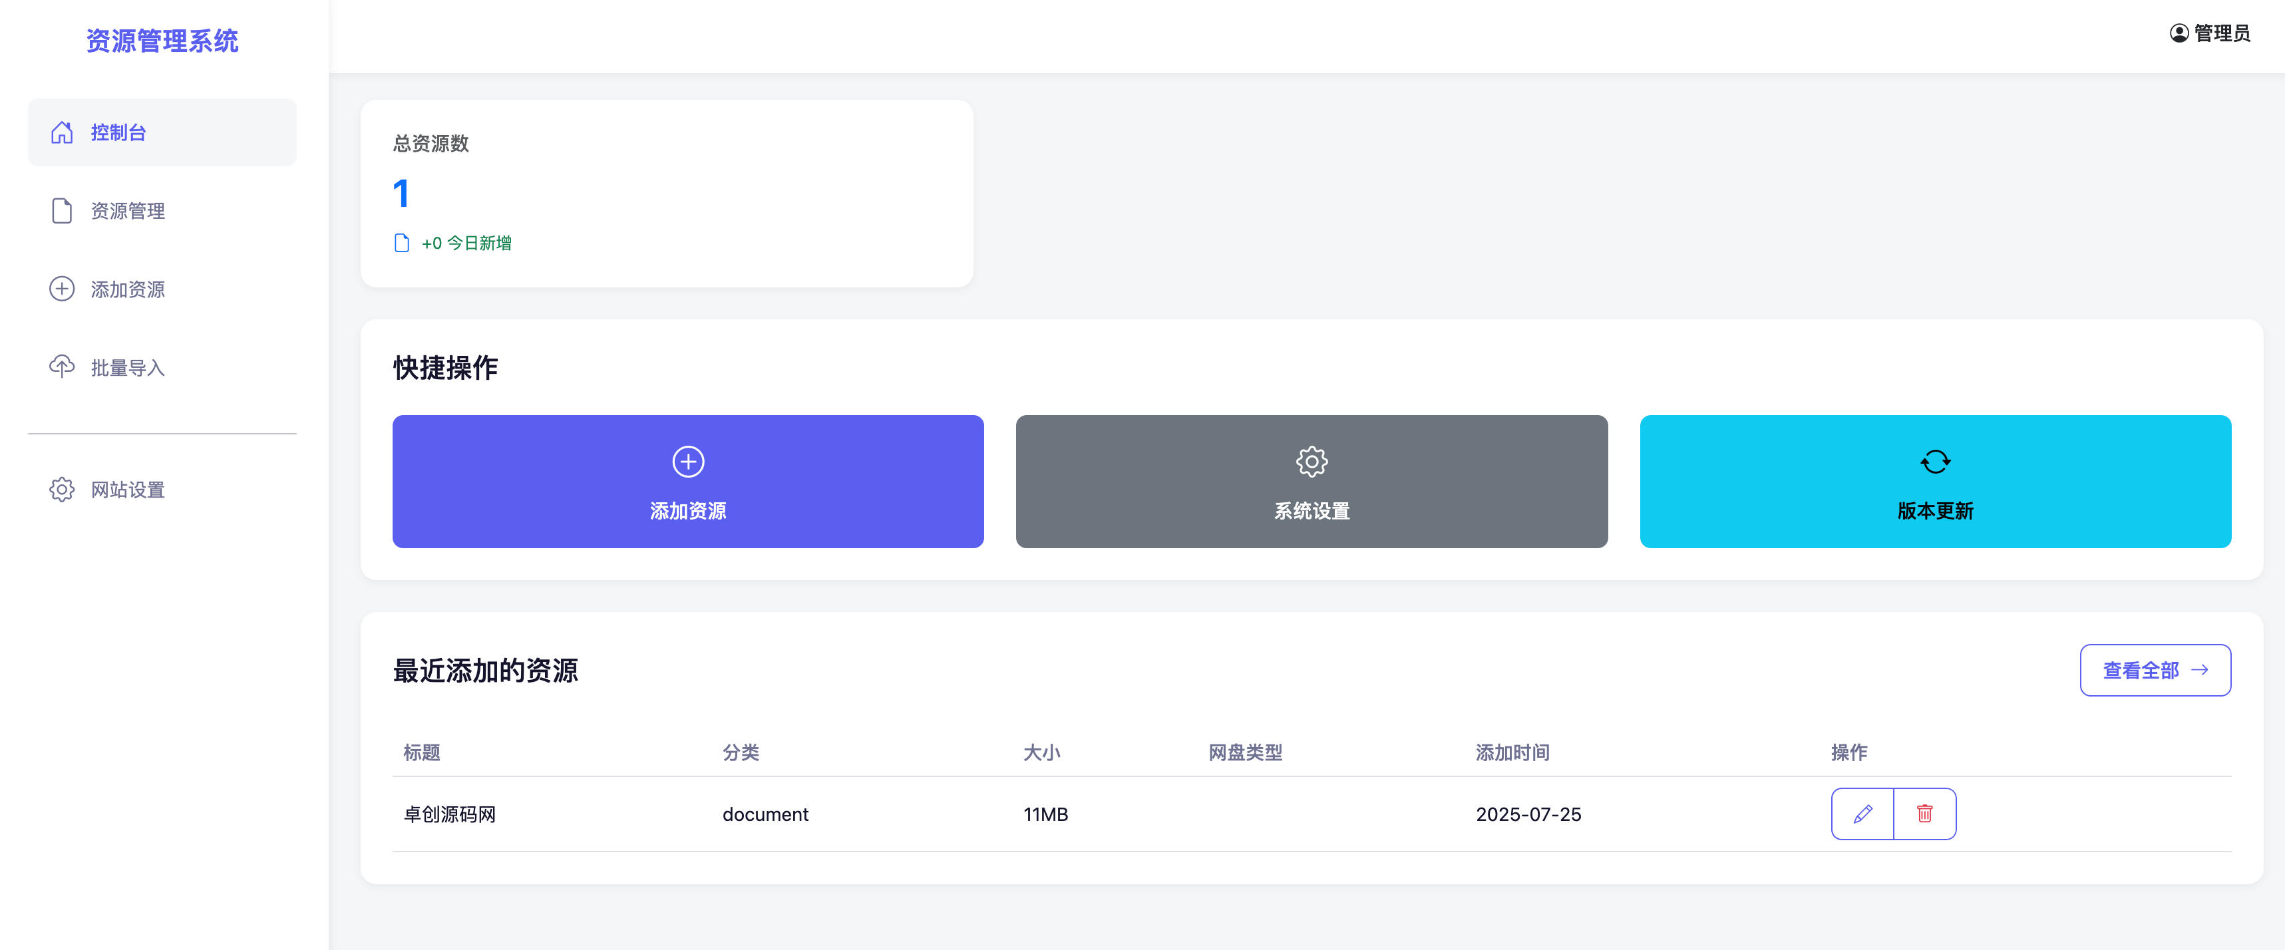Click the cloud upload icon beside 批量导入
The width and height of the screenshot is (2285, 950).
point(61,367)
